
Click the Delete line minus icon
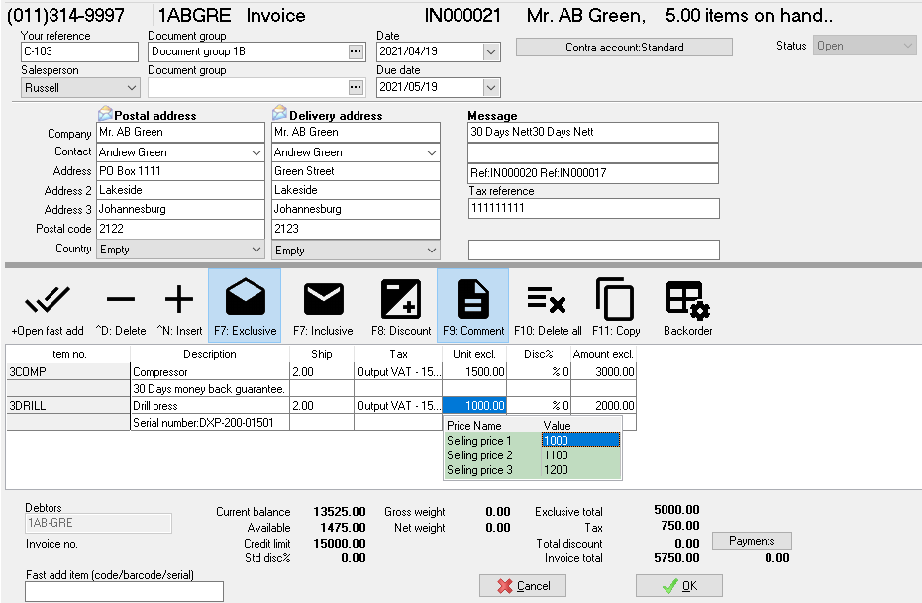coord(121,300)
